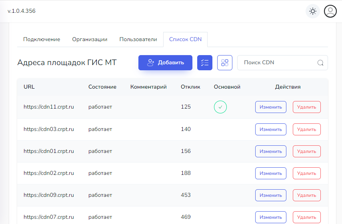The image size is (342, 224).
Task: Click Удалить for cdn11.crpt.ru
Action: 307,107
